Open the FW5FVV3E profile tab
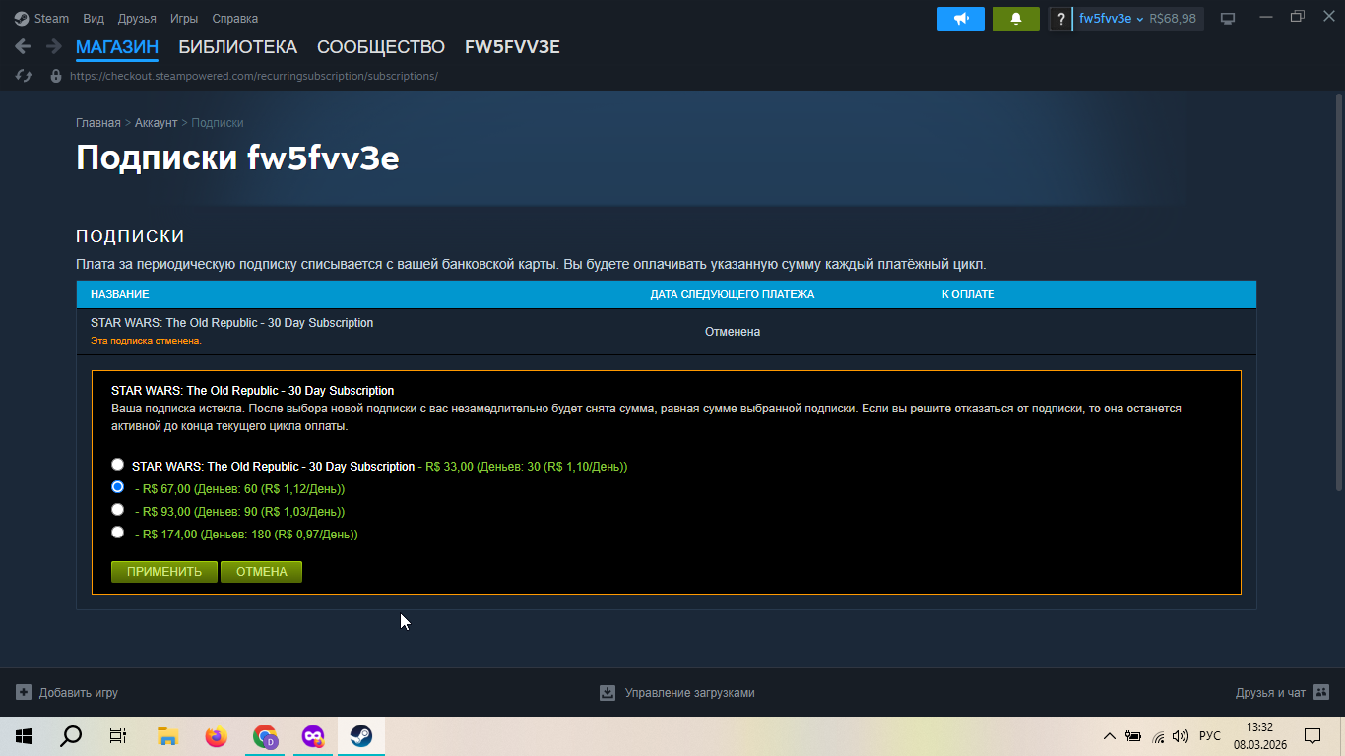 click(x=512, y=47)
